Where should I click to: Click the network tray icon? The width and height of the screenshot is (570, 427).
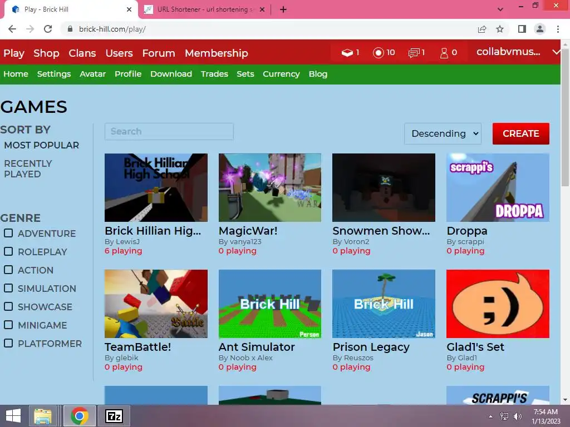(x=504, y=416)
